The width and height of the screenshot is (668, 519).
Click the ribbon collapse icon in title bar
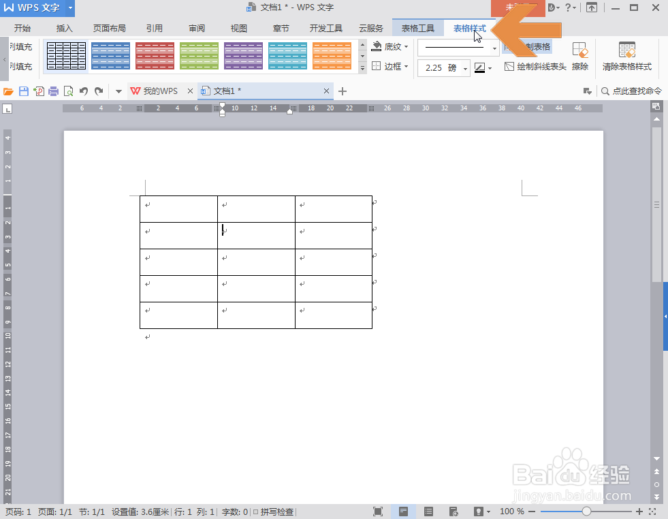(592, 7)
